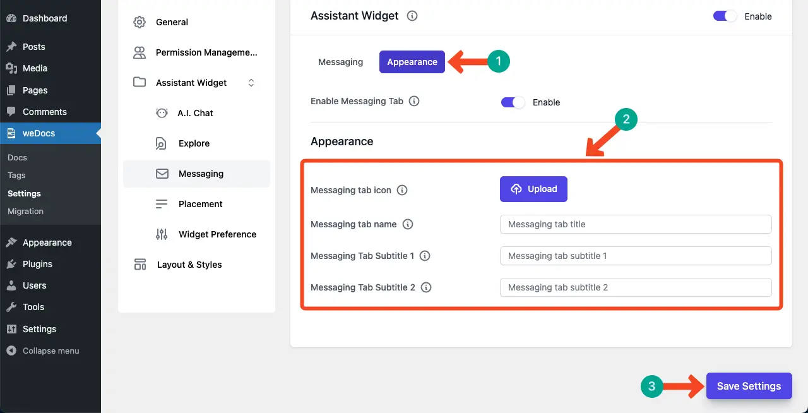Click the Users person icon

pyautogui.click(x=11, y=285)
